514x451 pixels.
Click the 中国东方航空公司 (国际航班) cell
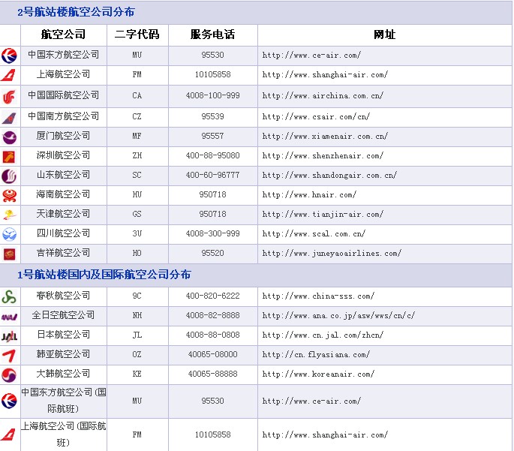point(63,401)
